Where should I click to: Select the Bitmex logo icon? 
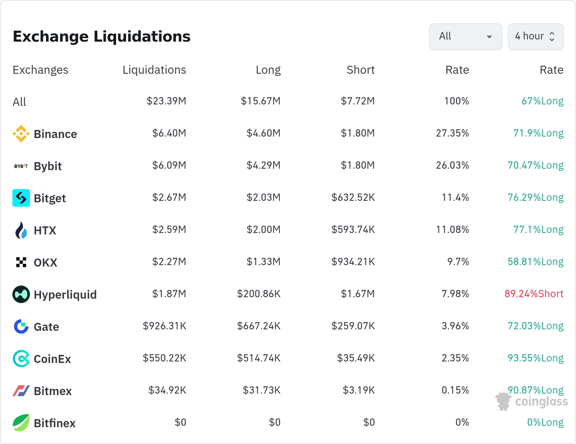[x=21, y=391]
